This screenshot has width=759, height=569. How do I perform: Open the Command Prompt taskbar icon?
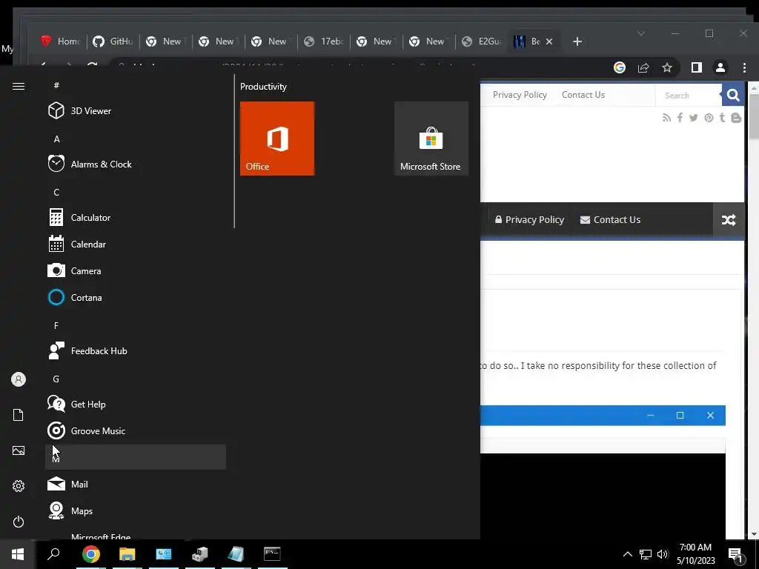point(272,554)
